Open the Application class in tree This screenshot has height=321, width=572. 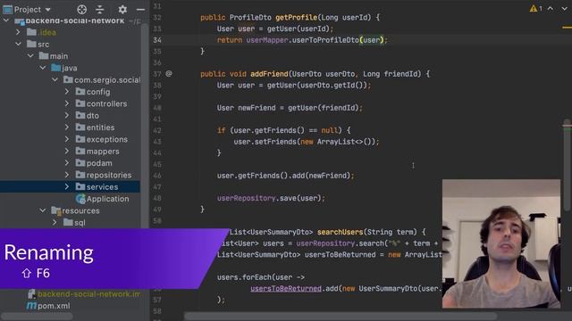pyautogui.click(x=107, y=199)
